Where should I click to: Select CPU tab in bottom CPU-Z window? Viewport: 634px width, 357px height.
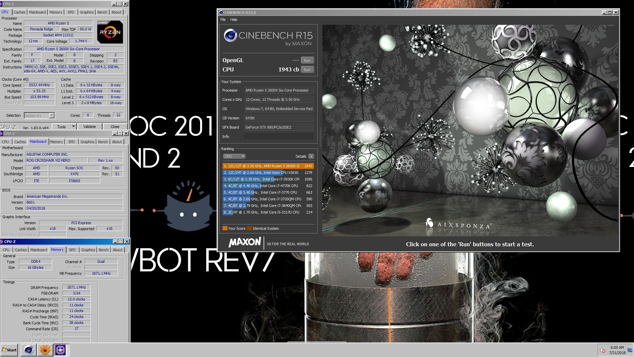pos(6,250)
